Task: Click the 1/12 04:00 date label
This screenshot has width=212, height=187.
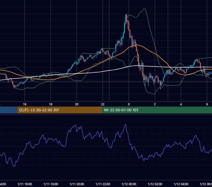Action: 181,184
